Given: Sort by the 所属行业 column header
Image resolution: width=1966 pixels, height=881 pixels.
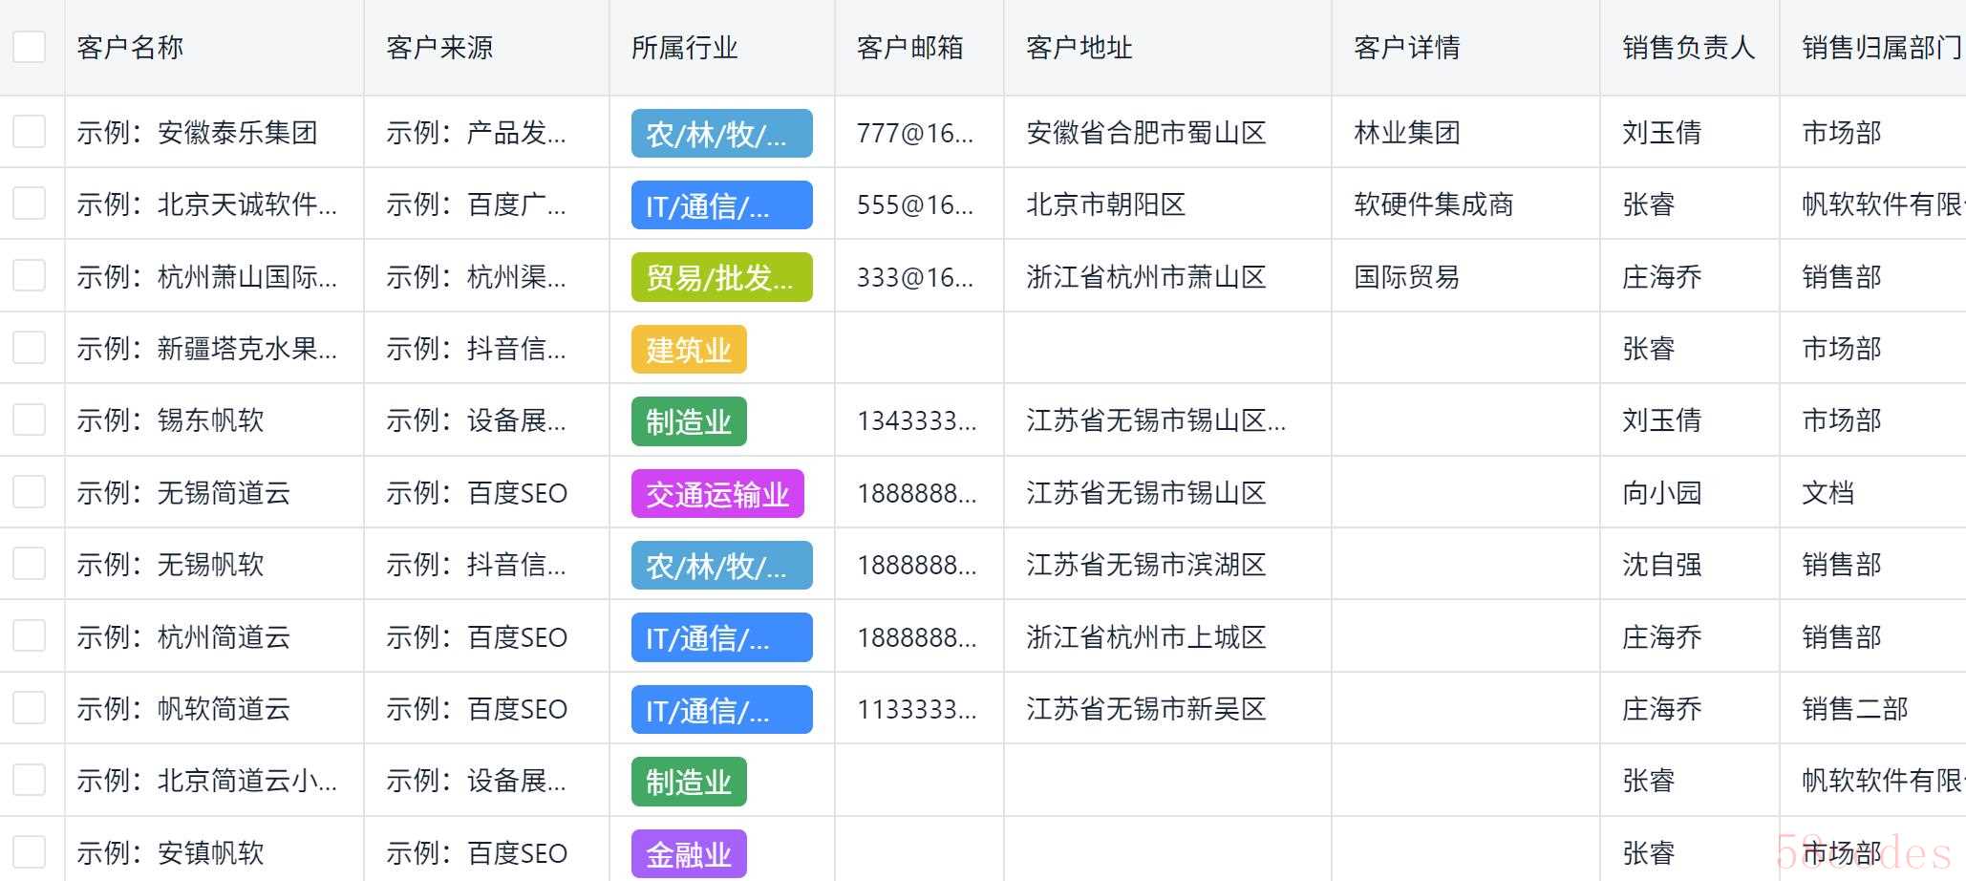Looking at the screenshot, I should click(x=684, y=47).
